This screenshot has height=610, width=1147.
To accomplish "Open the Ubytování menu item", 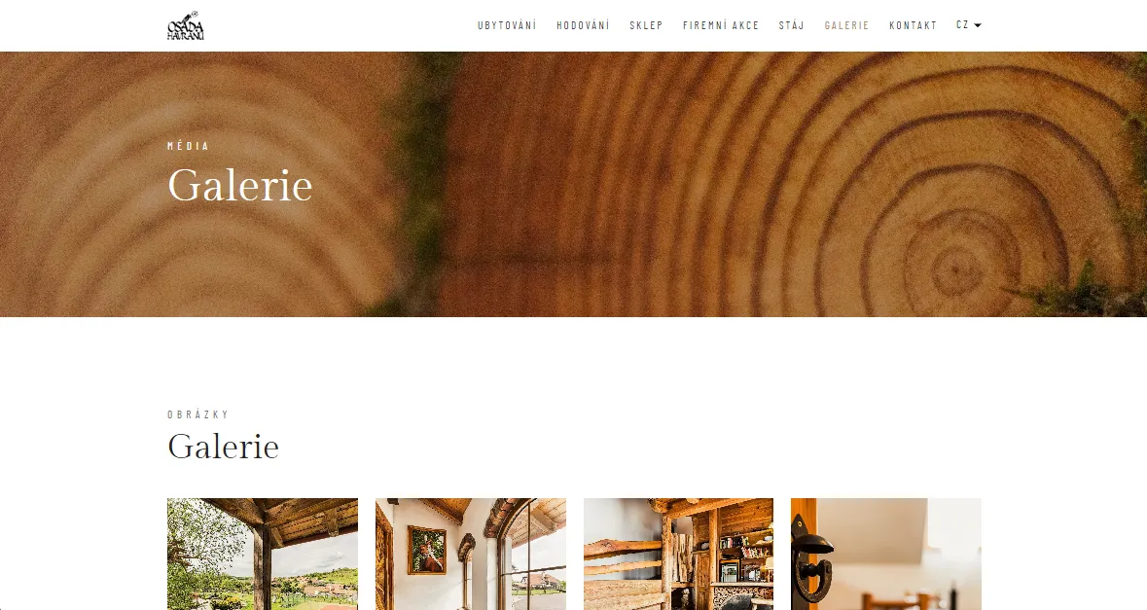I will tap(507, 25).
